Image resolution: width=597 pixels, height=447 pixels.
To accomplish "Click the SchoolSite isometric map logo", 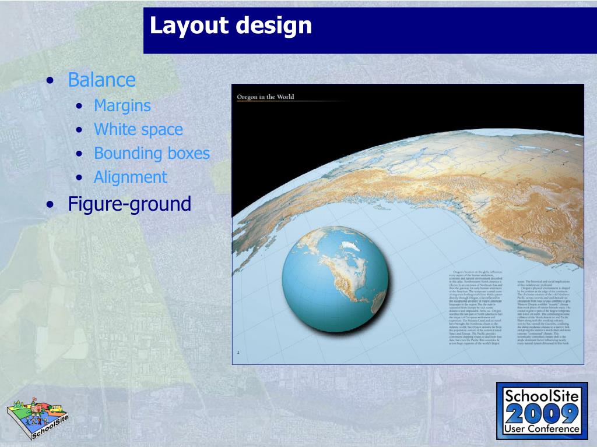I will [x=37, y=418].
